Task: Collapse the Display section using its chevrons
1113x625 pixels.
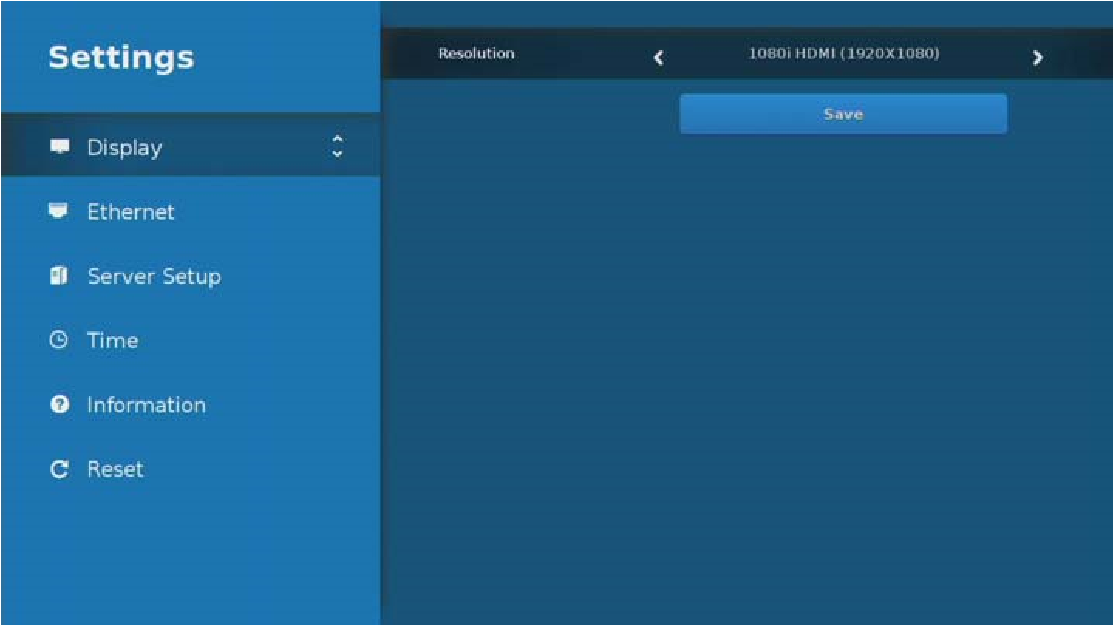Action: pos(338,147)
